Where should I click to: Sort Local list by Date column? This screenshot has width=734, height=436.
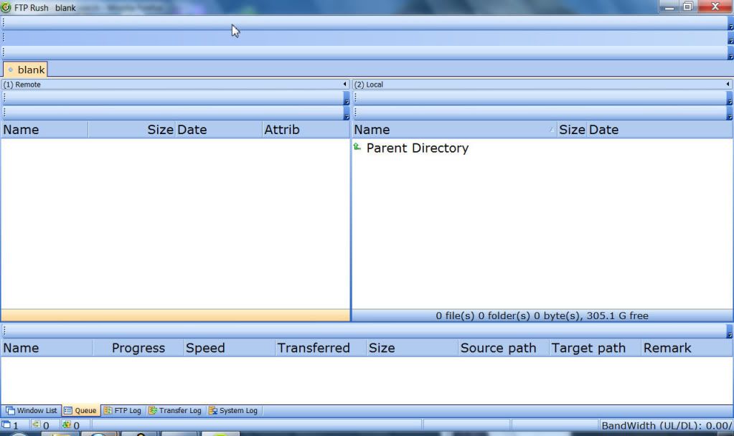click(x=660, y=130)
